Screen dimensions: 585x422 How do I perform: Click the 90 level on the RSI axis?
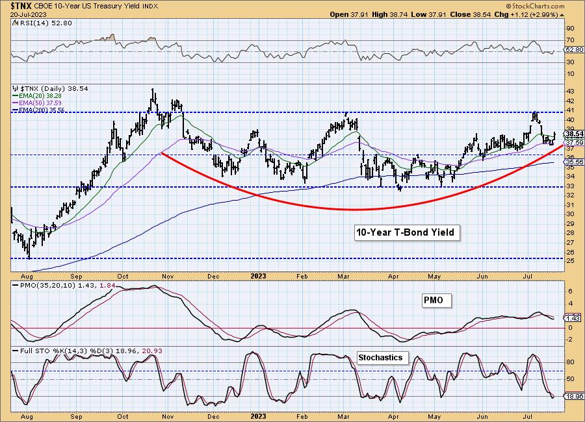(x=570, y=29)
